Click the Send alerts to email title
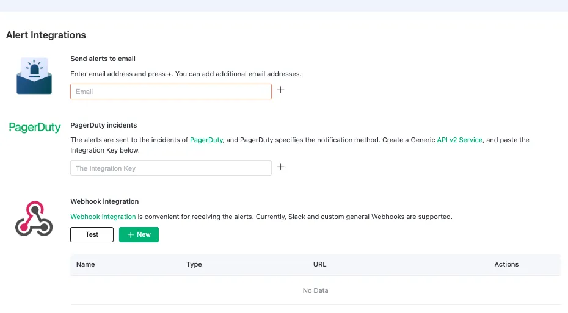Viewport: 568px width, 313px height. pos(103,59)
